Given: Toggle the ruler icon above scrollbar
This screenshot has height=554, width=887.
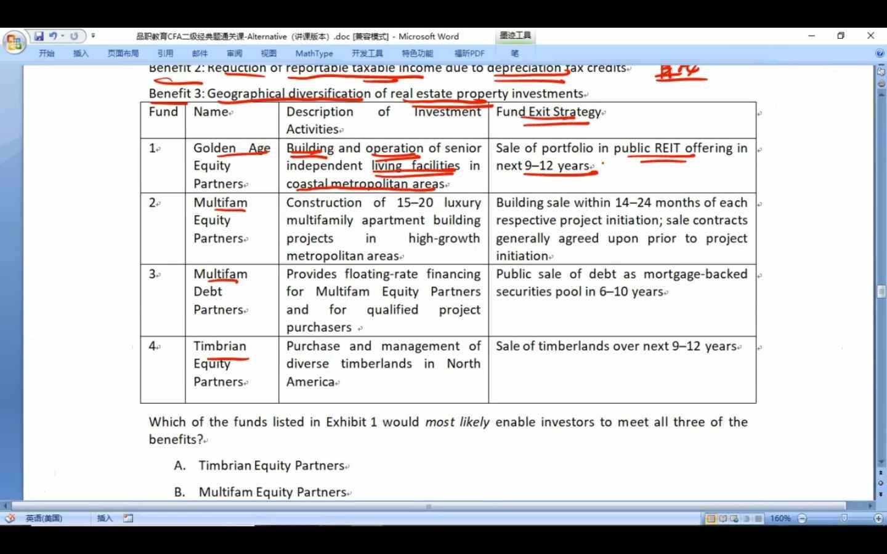Looking at the screenshot, I should tap(881, 71).
